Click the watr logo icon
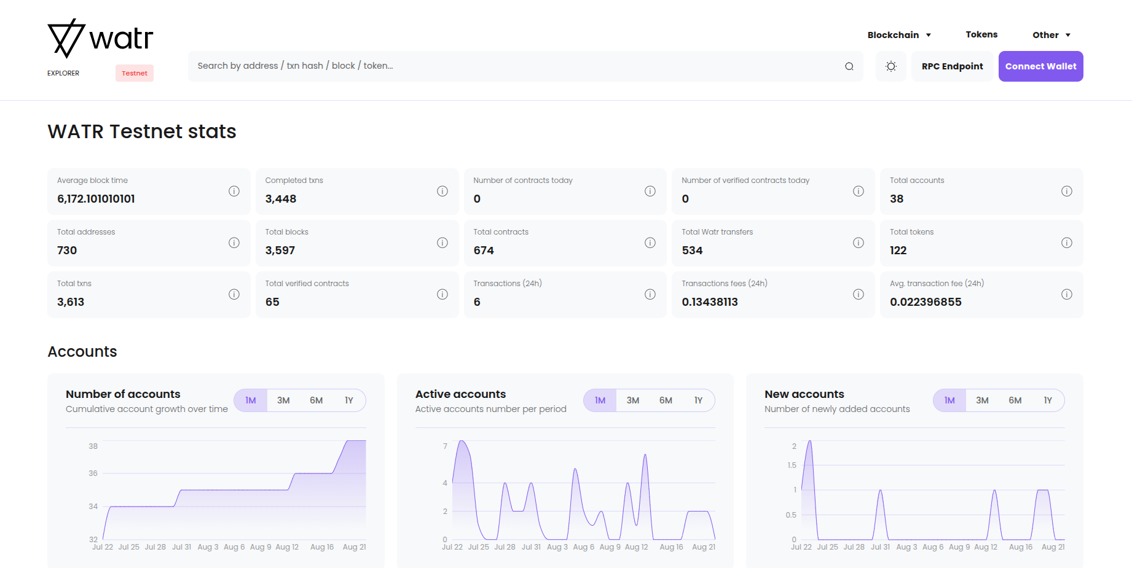The image size is (1132, 568). pos(66,36)
